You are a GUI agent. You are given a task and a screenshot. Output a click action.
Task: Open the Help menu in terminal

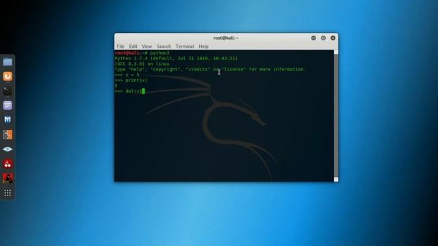[203, 46]
